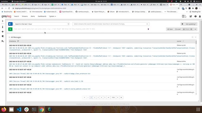
Task: Click the play button to start auto-refresh
Action: (182, 24)
